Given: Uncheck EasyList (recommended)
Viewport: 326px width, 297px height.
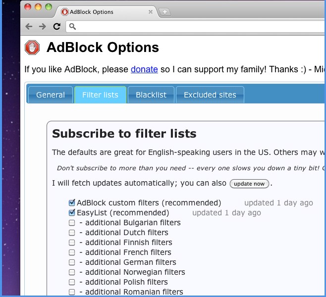Looking at the screenshot, I should point(72,212).
